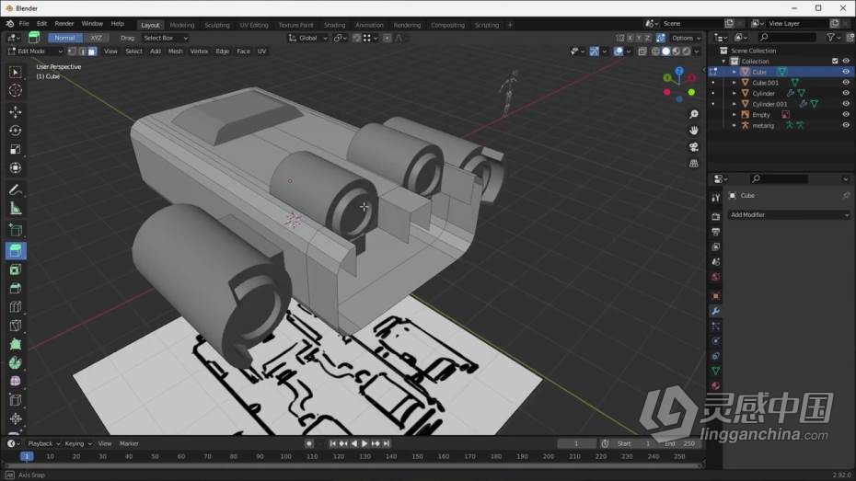Select the Add Cube tool
856x481 pixels.
[x=16, y=230]
